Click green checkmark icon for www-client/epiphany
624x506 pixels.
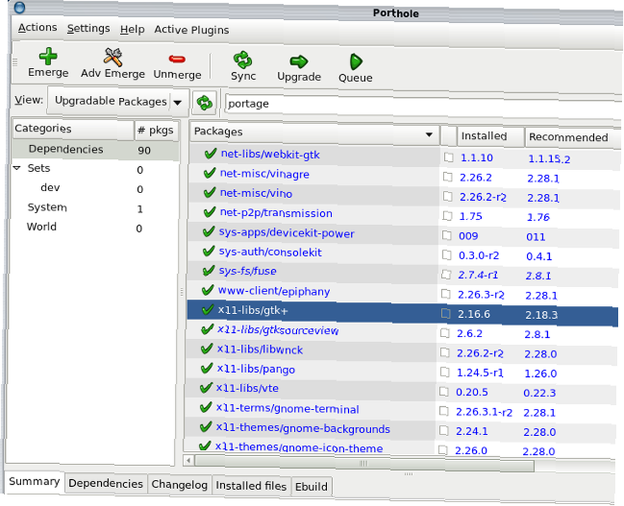[208, 290]
